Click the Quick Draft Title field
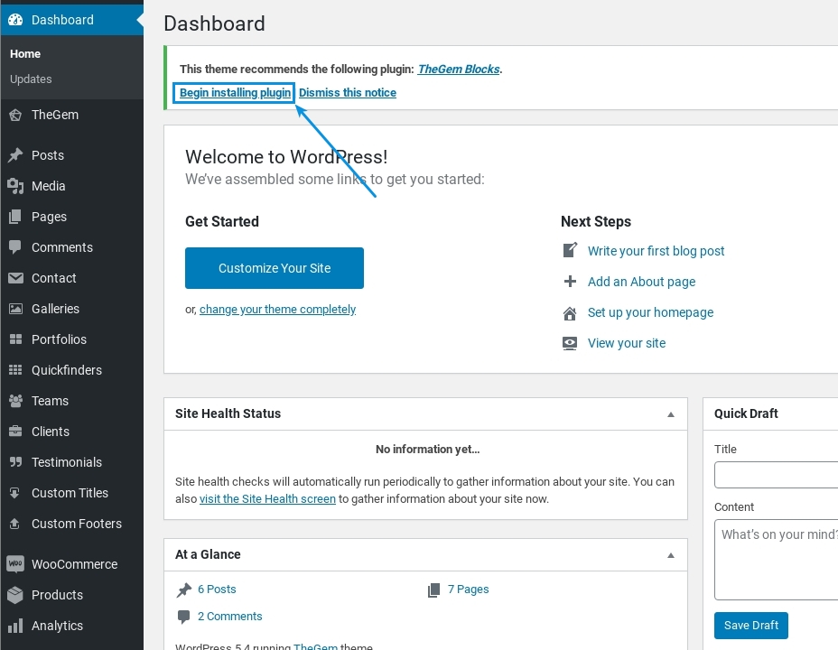 (x=777, y=475)
